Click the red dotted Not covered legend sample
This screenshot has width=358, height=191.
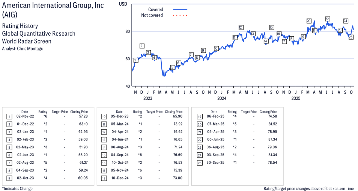(x=180, y=15)
